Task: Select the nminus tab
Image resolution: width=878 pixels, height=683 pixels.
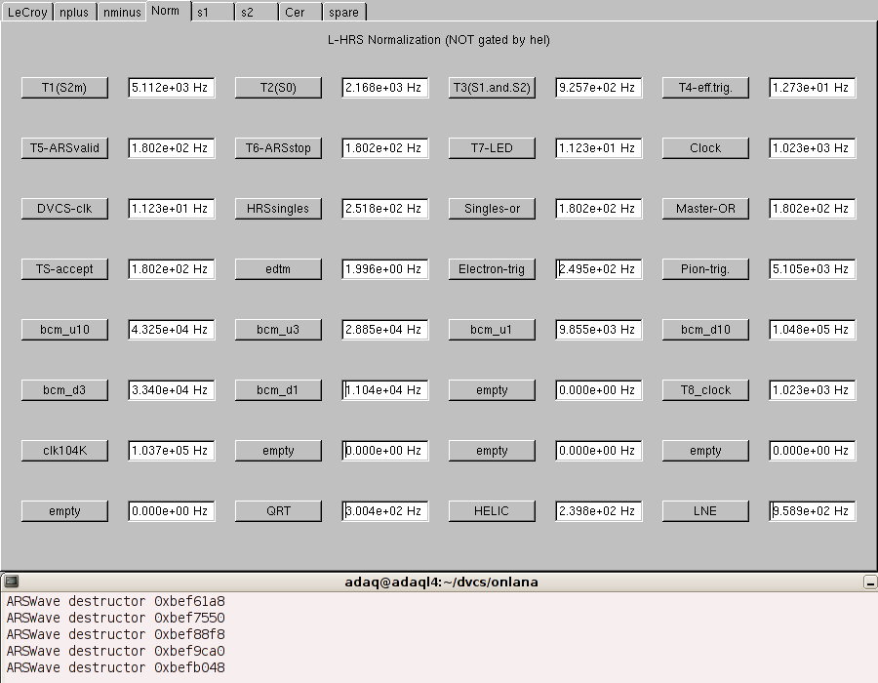Action: [122, 12]
